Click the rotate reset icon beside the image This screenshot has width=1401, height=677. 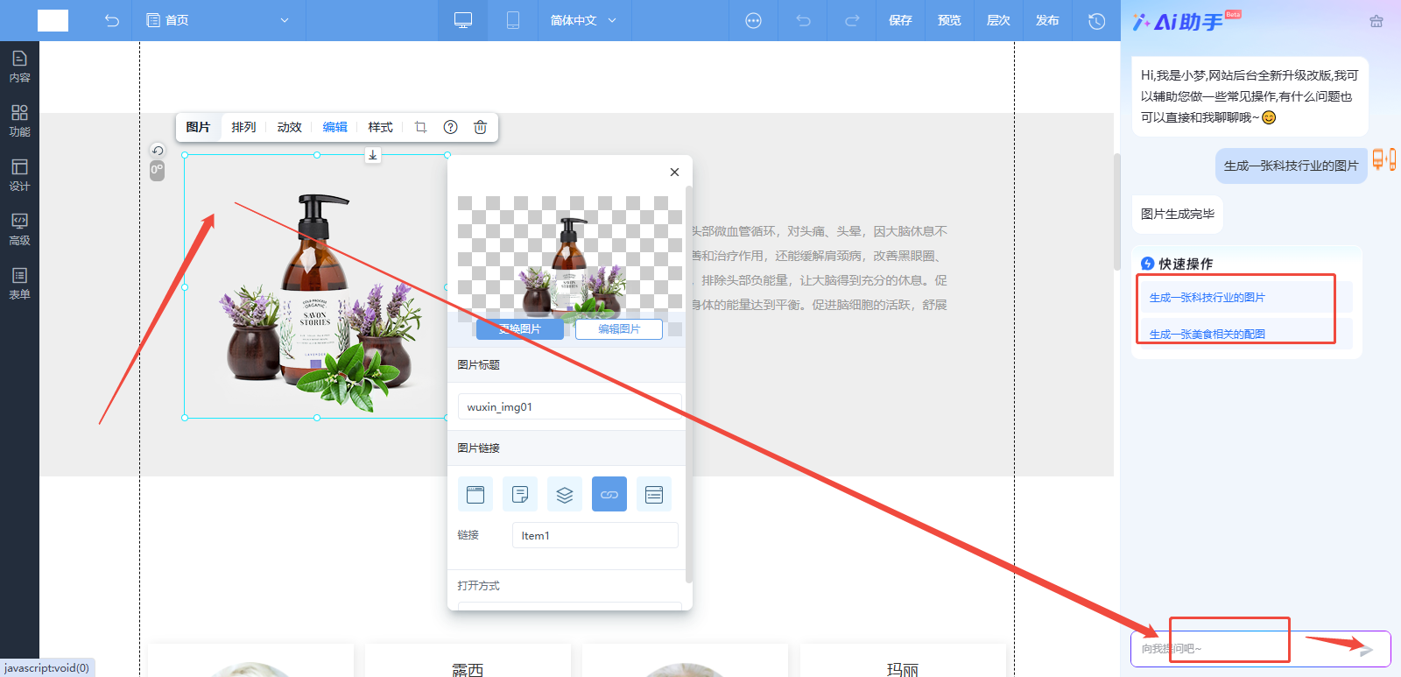[x=158, y=151]
